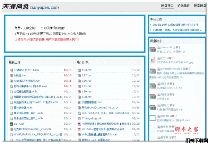208x143 pixels.
Task: Open 对话框选择英雄.w3x file link
Action: 26,91
